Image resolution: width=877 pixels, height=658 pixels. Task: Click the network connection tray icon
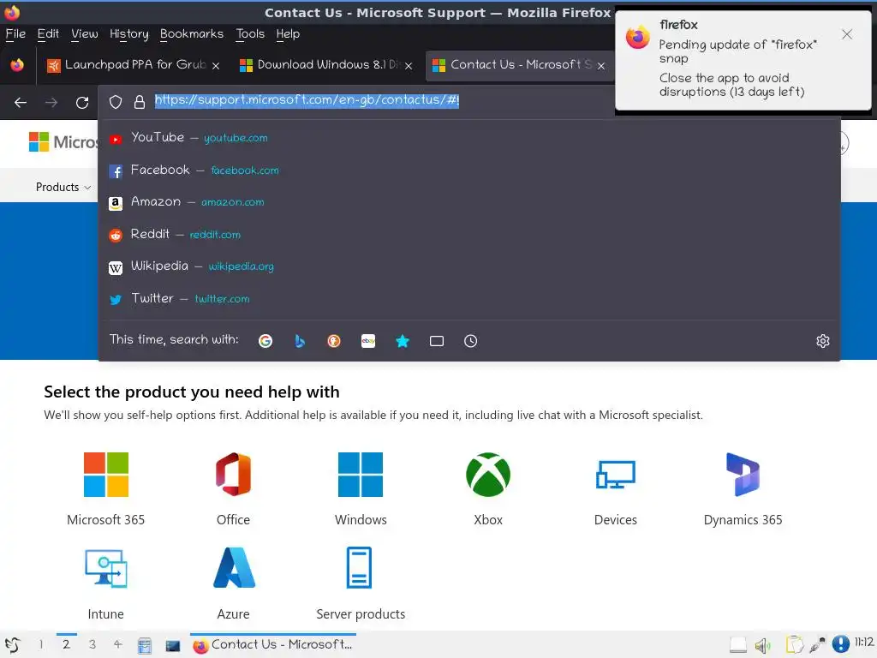[x=817, y=645]
